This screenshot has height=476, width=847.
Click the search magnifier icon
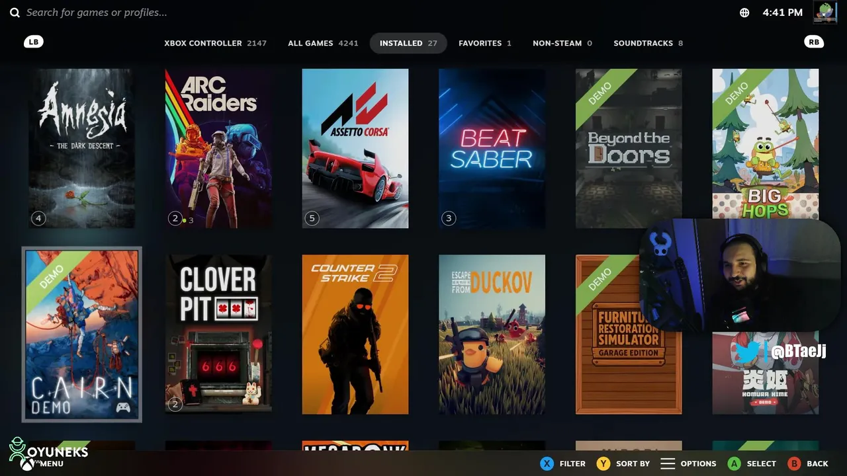click(x=15, y=13)
